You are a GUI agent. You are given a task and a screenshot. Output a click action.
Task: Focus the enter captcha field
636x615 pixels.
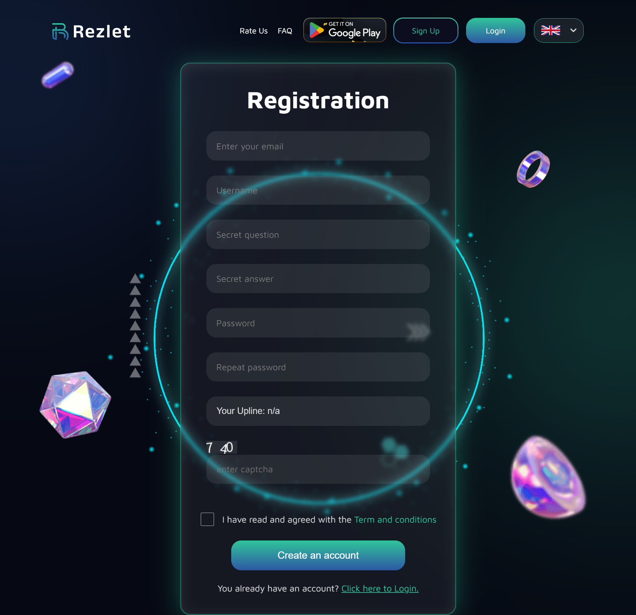point(318,469)
